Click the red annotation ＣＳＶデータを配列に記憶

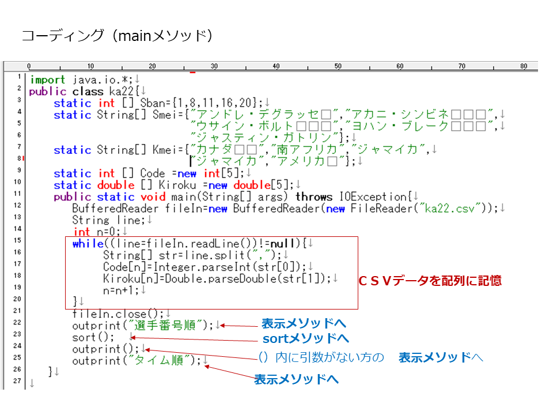click(x=430, y=281)
